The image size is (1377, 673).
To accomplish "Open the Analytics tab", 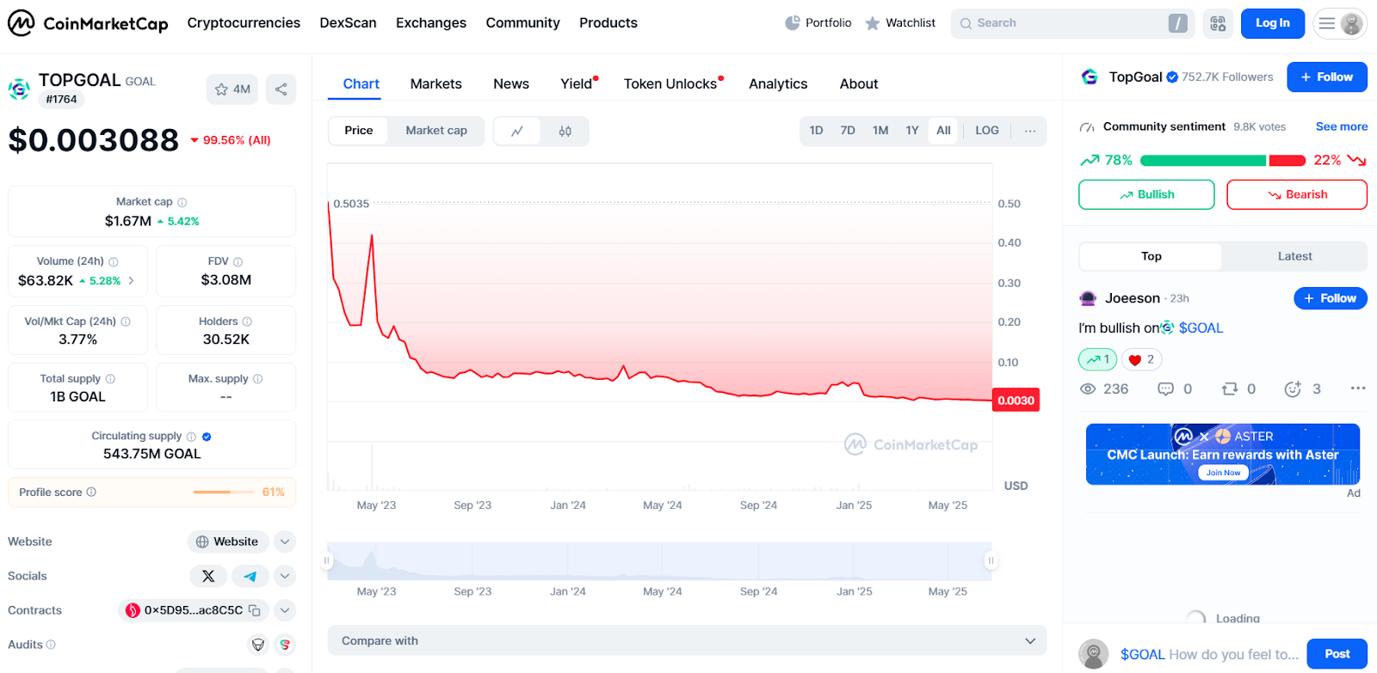I will (x=778, y=83).
